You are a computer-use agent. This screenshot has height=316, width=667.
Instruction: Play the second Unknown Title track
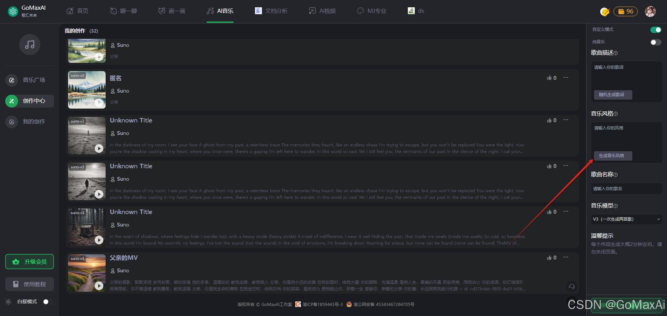point(99,194)
